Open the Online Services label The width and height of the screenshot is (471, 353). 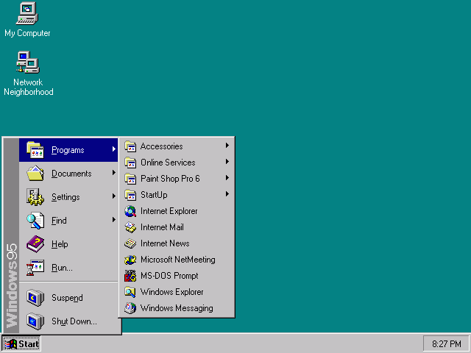168,163
